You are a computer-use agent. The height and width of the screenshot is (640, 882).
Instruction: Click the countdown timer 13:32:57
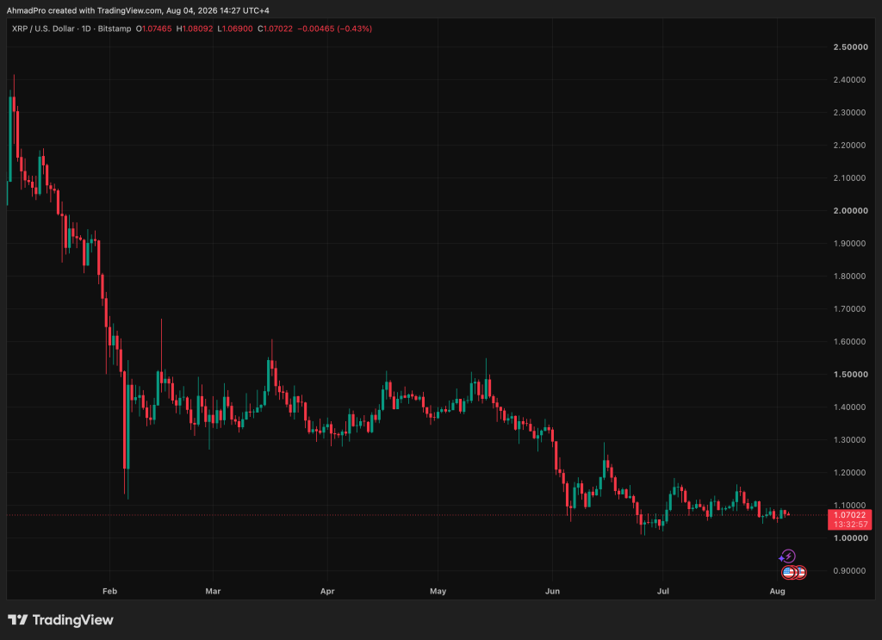849,525
